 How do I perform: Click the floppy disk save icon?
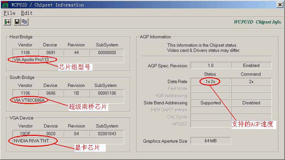(17, 22)
